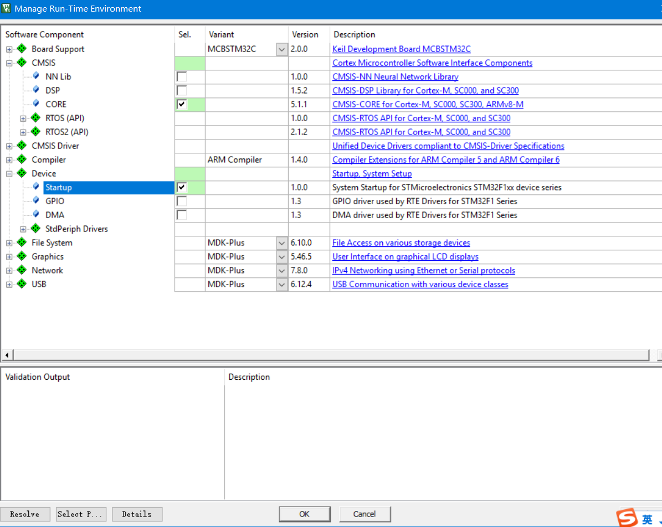Open the USB MDK-Plus variant dropdown
The image size is (662, 527).
281,285
